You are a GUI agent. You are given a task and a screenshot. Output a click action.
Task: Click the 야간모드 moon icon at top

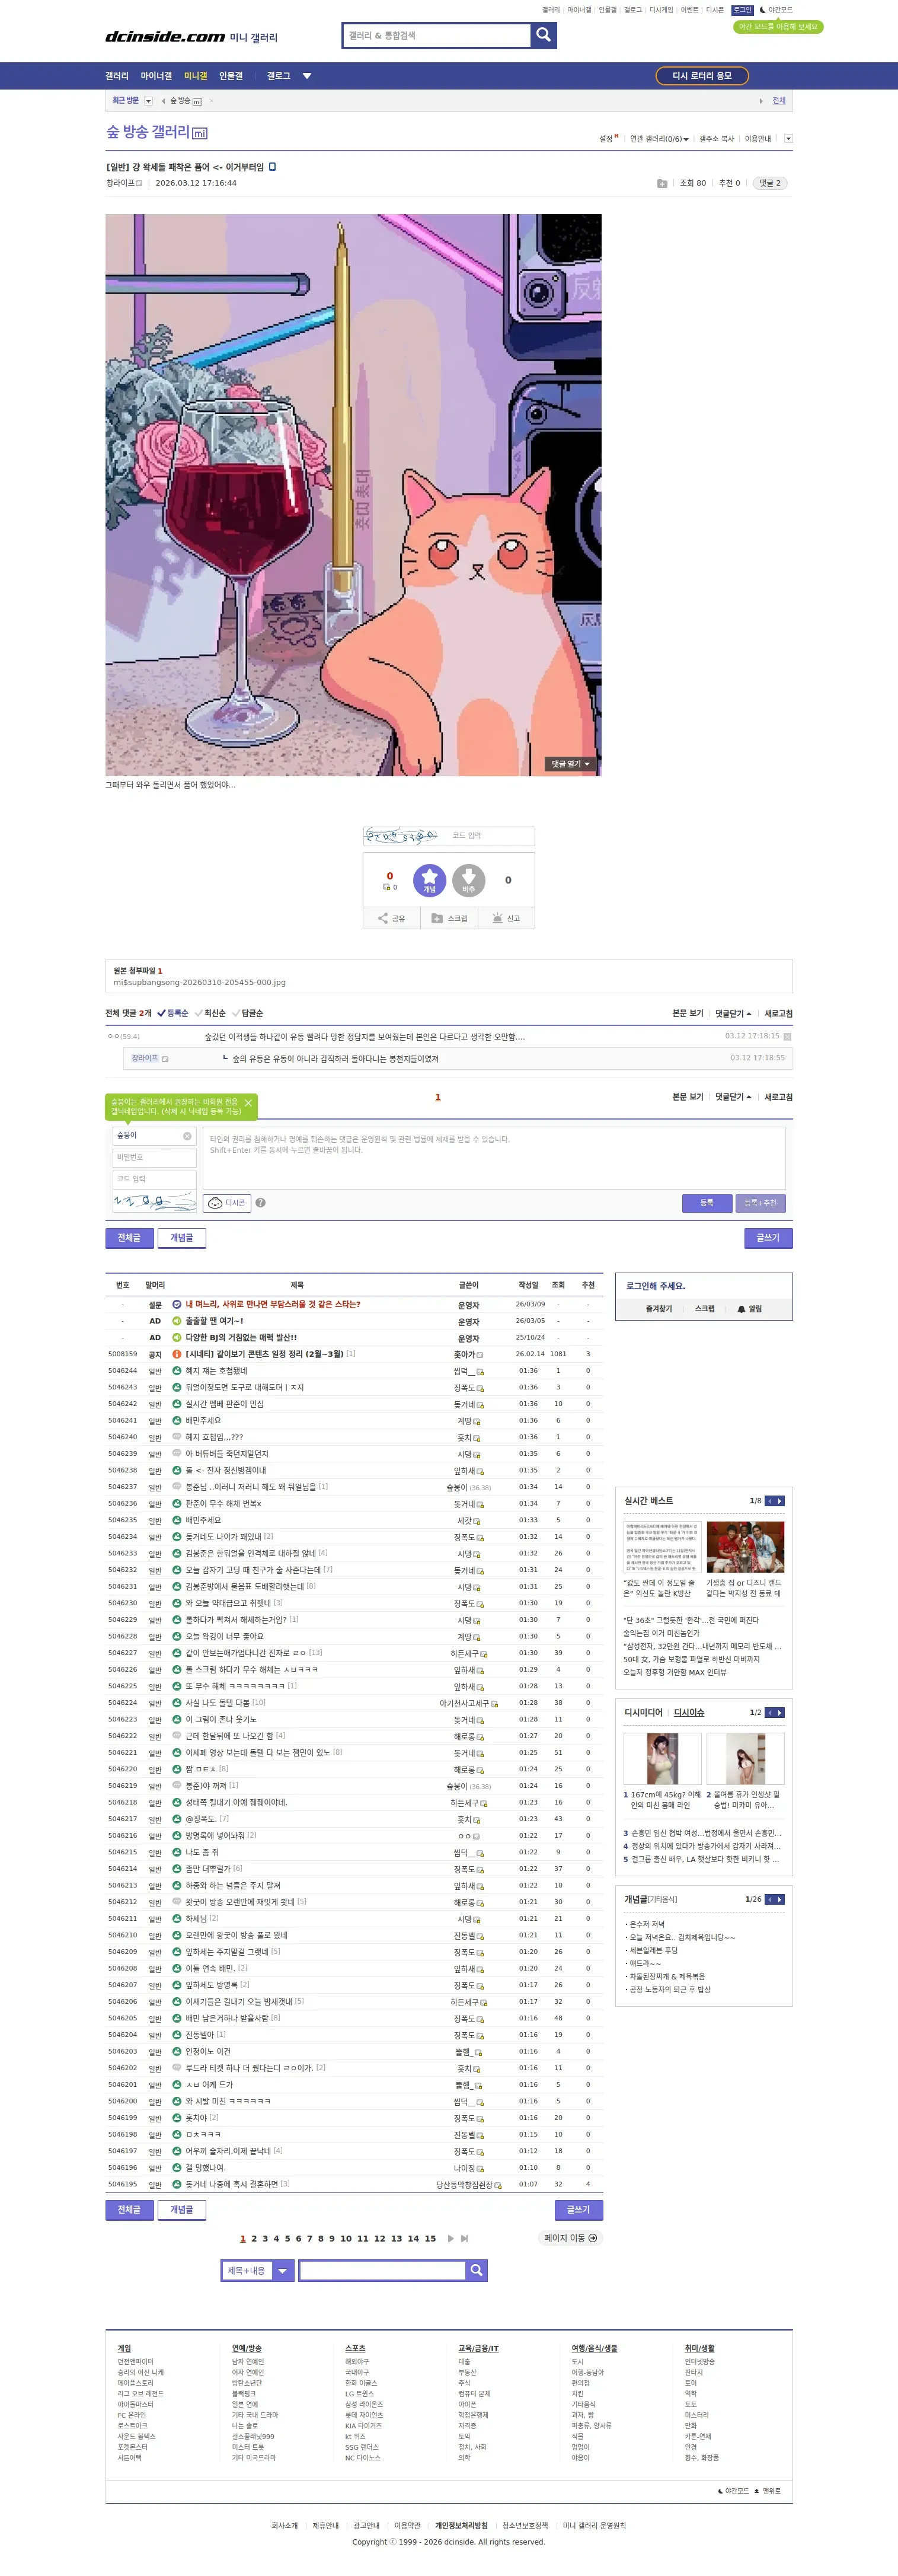click(763, 10)
